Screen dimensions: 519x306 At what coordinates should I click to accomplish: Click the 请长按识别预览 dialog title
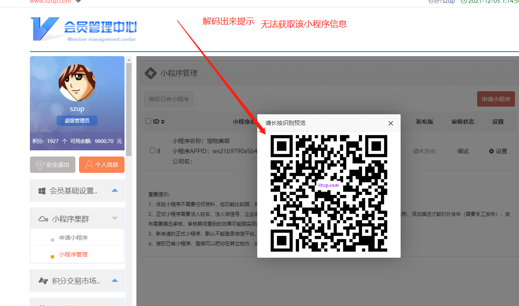point(286,123)
